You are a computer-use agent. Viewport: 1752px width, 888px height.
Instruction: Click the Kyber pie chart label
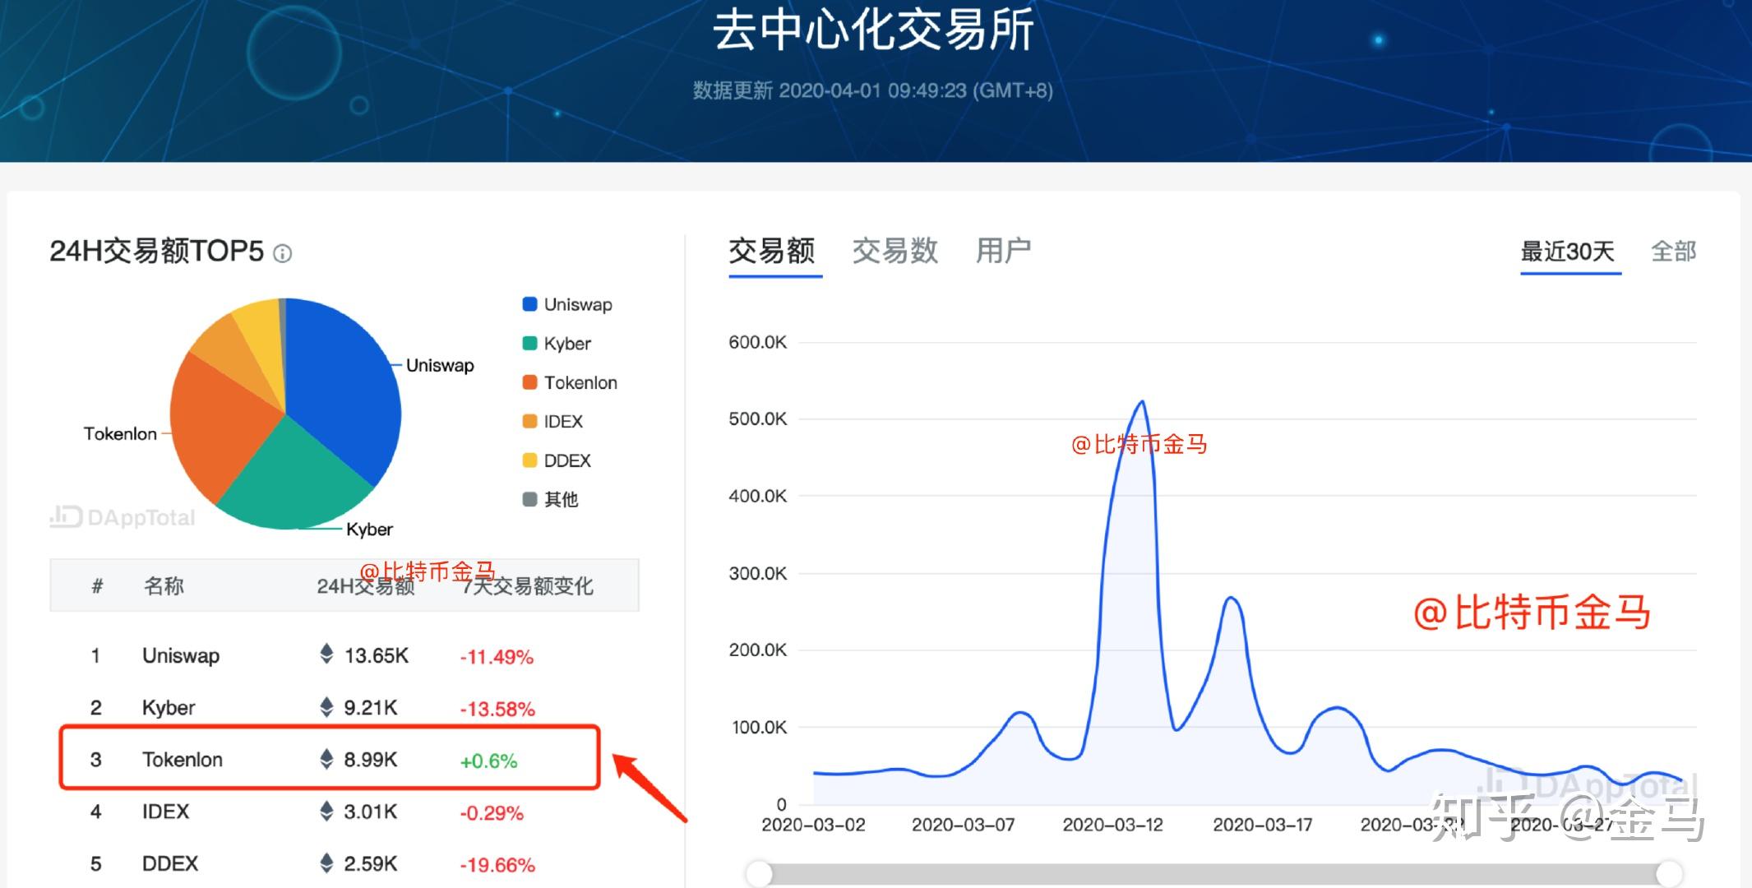click(x=369, y=530)
